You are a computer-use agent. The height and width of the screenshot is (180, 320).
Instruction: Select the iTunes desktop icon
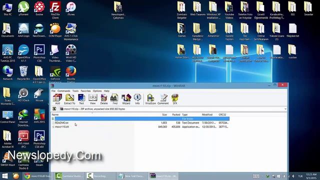tap(71, 9)
